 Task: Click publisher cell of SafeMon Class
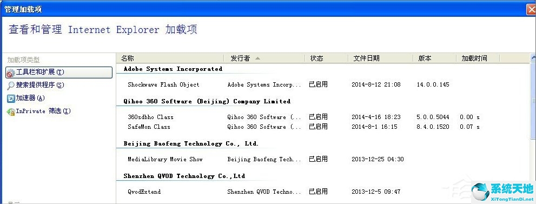(x=264, y=127)
